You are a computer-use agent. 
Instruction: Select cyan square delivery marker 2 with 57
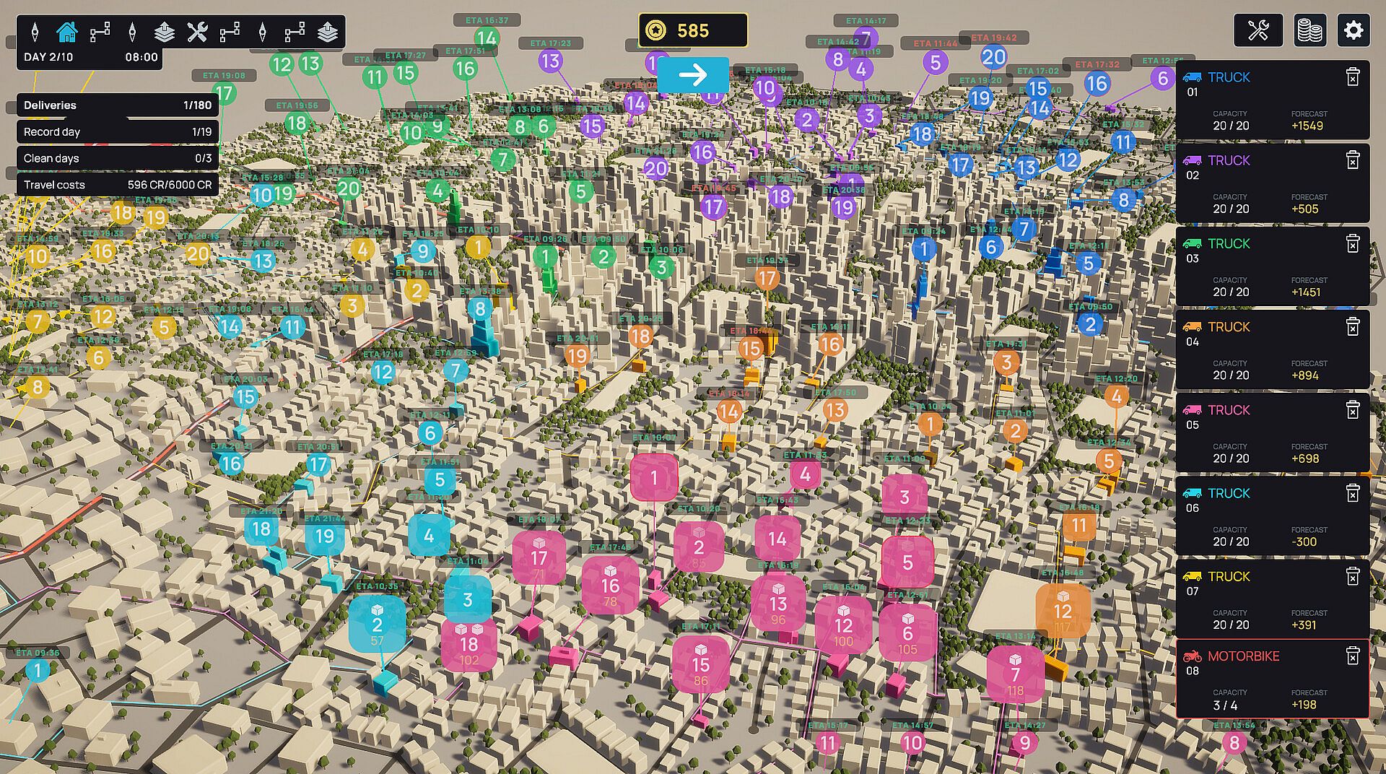(x=377, y=624)
